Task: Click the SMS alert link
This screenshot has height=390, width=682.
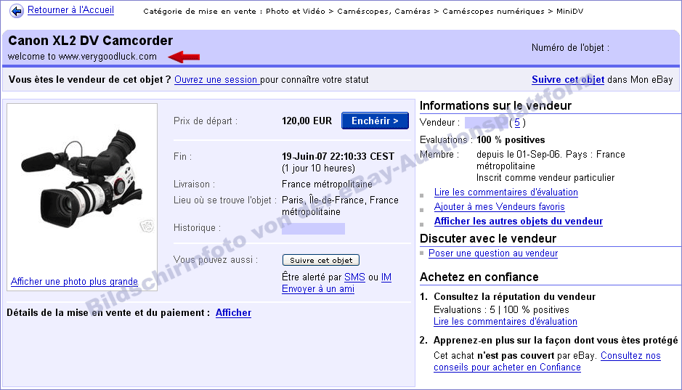Action: pos(354,277)
